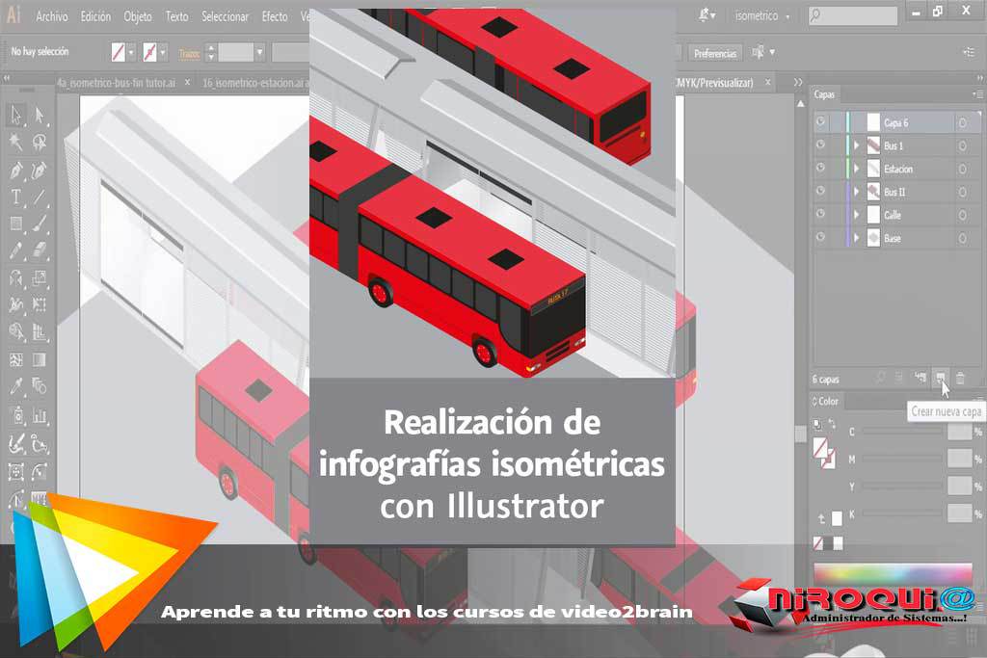The width and height of the screenshot is (987, 658).
Task: Select the Pen tool
Action: [15, 171]
